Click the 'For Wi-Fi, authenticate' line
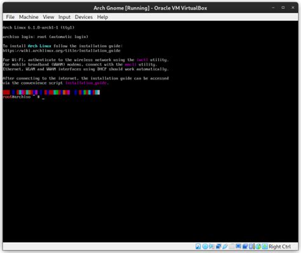301x253 pixels. click(x=86, y=60)
